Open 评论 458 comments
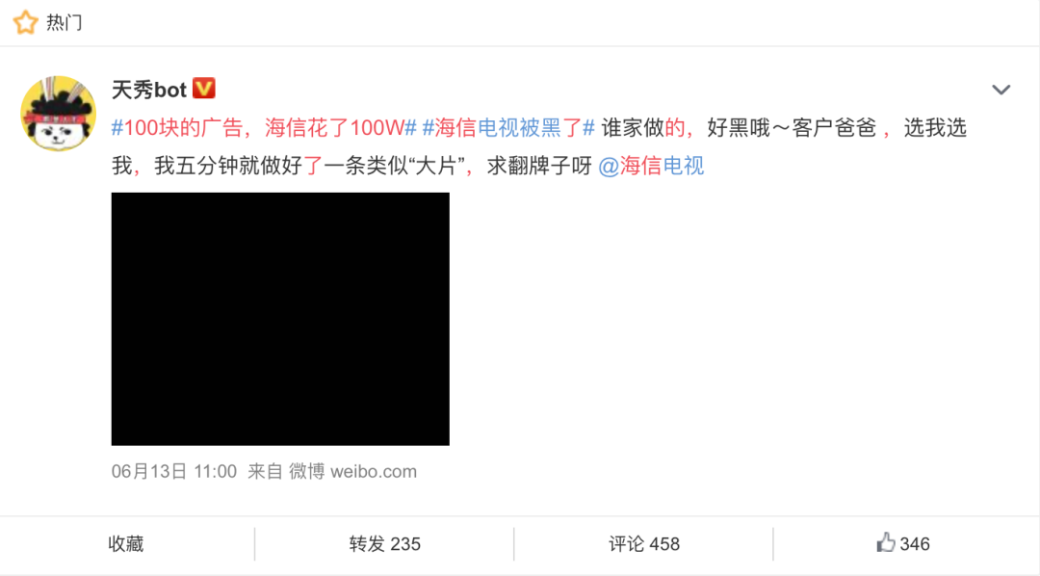Screen dimensions: 1040x576 click(644, 544)
